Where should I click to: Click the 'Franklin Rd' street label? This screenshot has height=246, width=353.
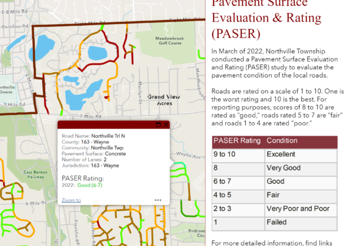76,232
